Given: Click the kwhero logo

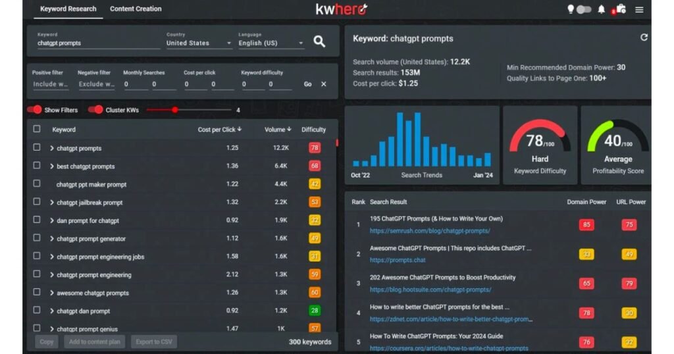Looking at the screenshot, I should pyautogui.click(x=342, y=9).
